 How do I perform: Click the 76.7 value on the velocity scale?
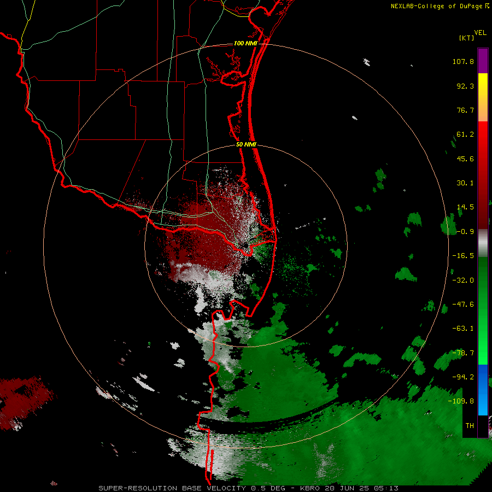(x=465, y=110)
